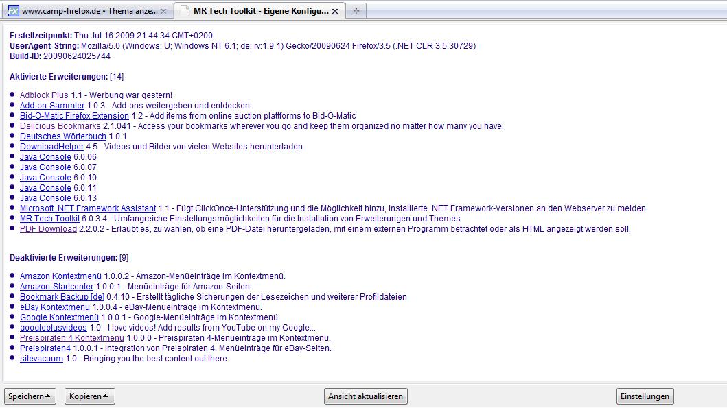This screenshot has height=408, width=727.
Task: Follow the sitevacuum link
Action: point(41,359)
